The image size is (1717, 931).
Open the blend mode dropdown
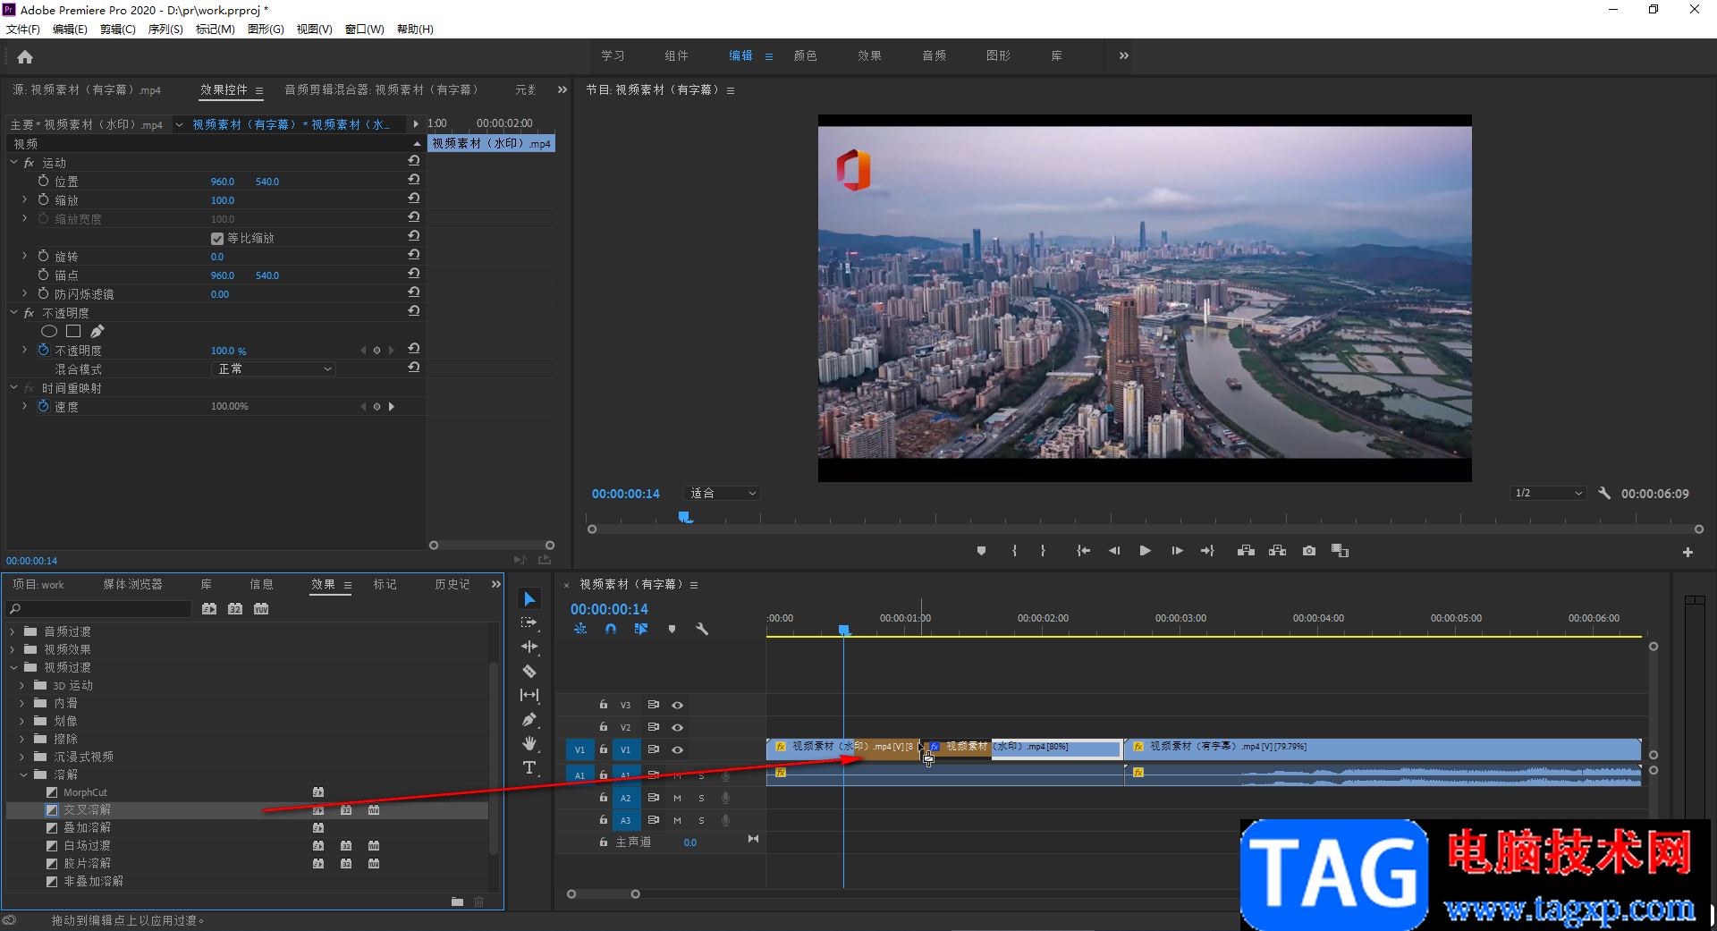[274, 368]
